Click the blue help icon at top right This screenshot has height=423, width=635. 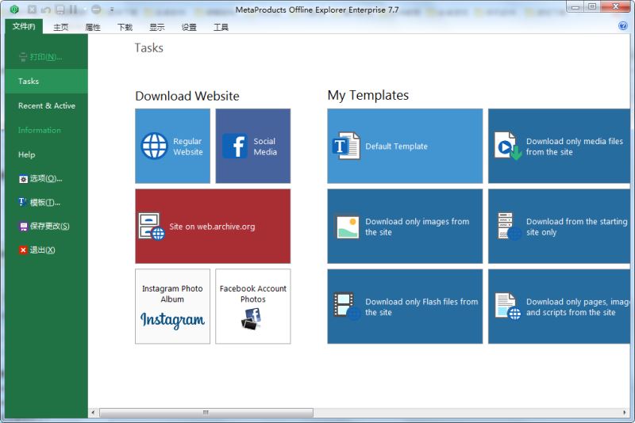click(623, 26)
